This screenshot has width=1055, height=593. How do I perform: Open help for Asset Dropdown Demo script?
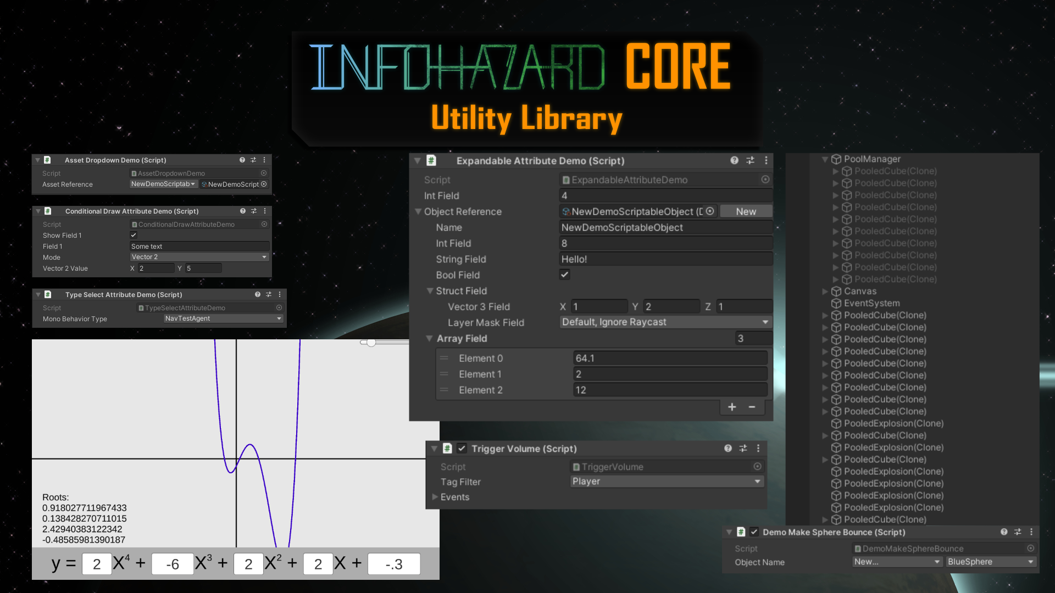242,160
